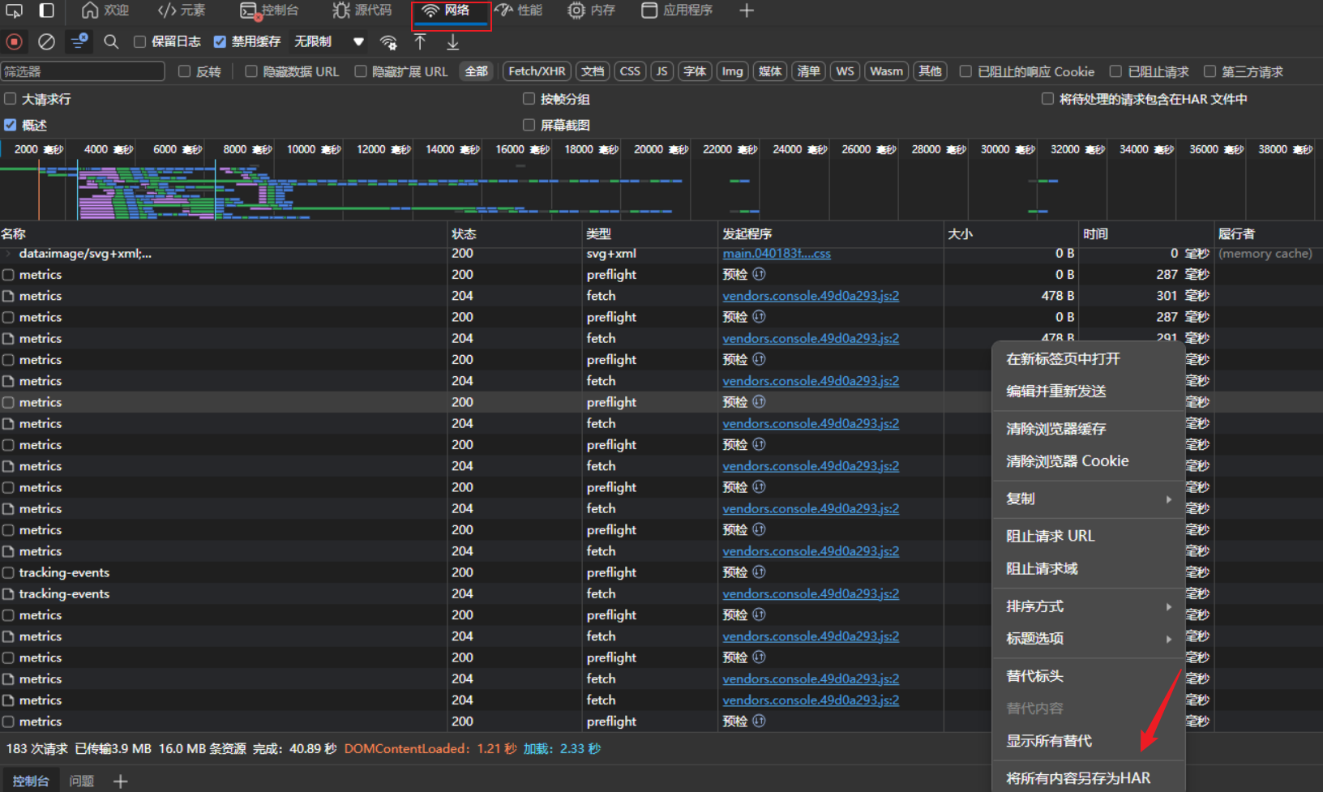Toggle the 反转 invert checkbox
Viewport: 1323px width, 792px height.
pos(184,71)
